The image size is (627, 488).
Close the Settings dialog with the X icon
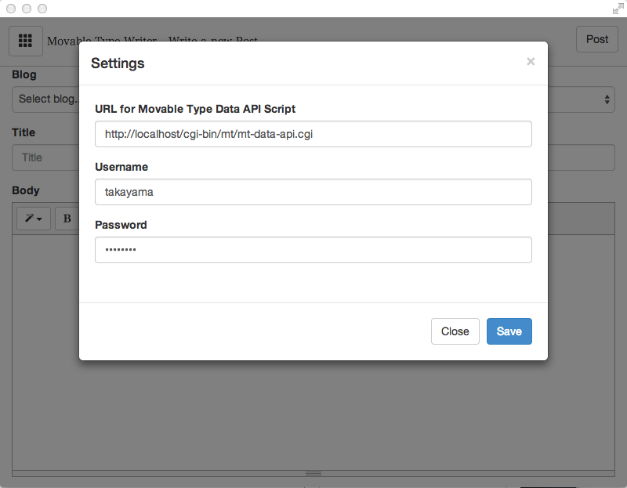click(x=531, y=62)
